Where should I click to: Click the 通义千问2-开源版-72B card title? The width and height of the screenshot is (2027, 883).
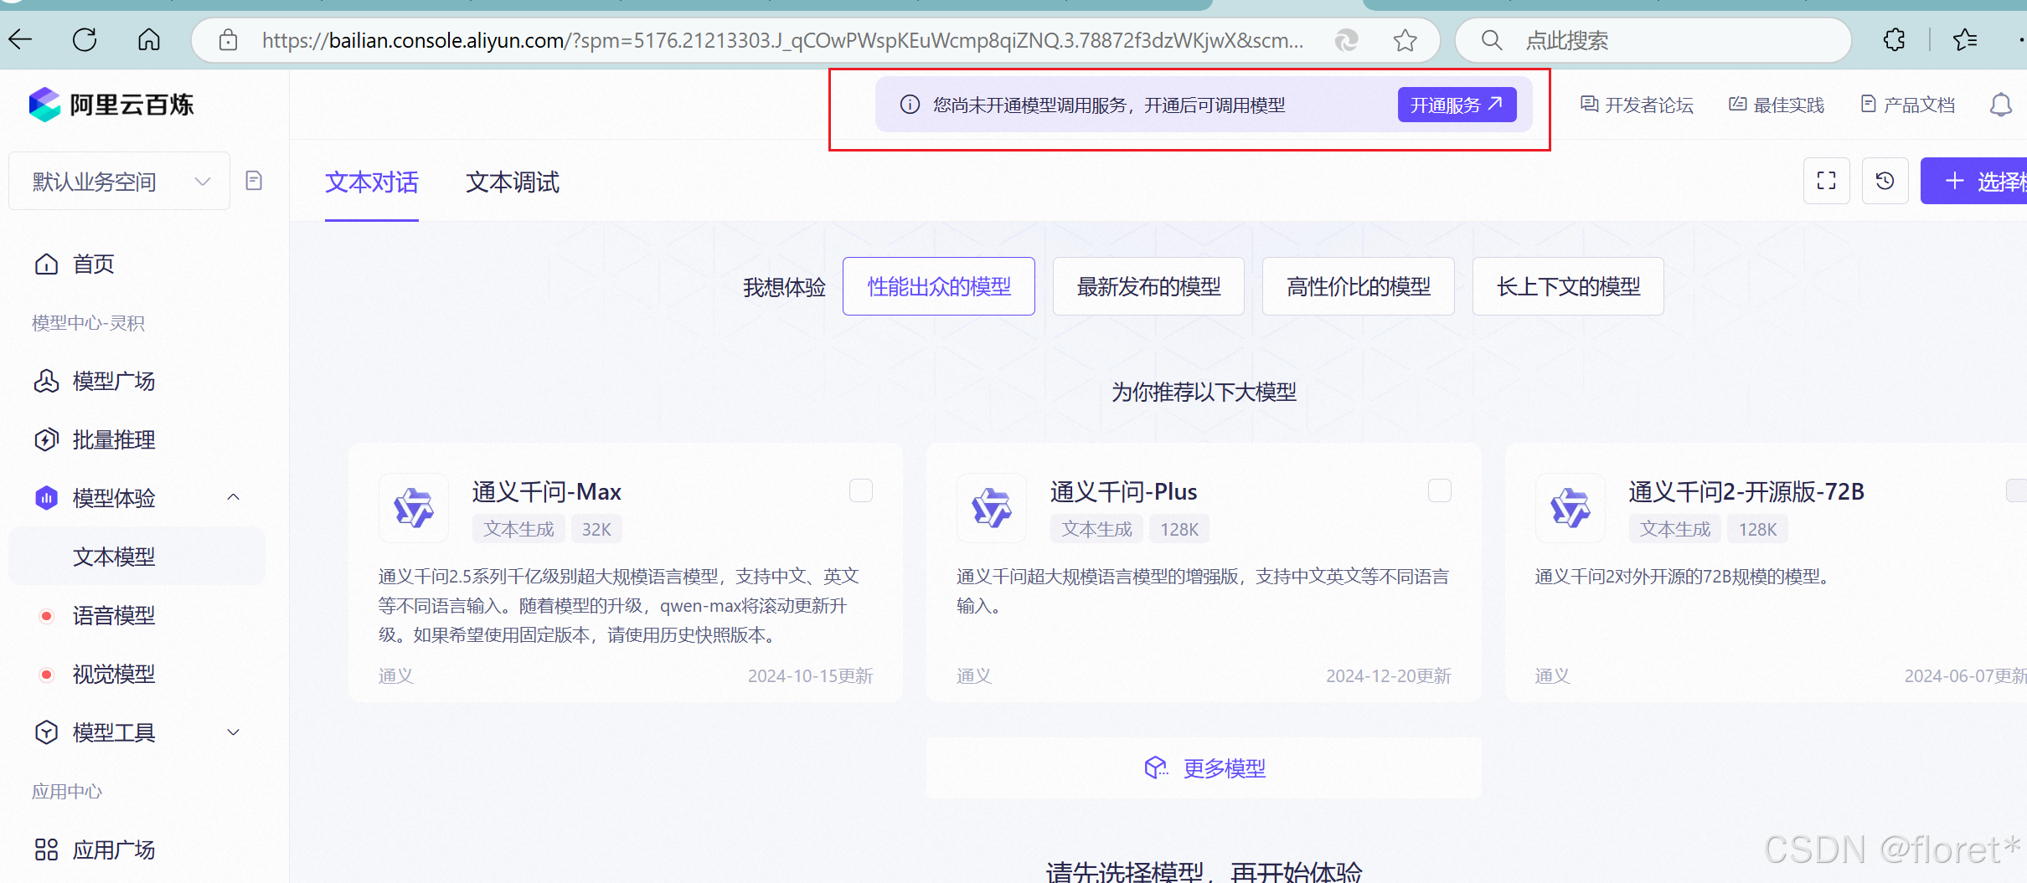click(1746, 491)
